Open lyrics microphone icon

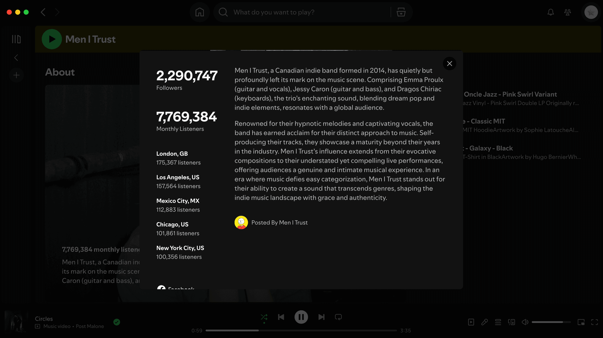pyautogui.click(x=485, y=322)
